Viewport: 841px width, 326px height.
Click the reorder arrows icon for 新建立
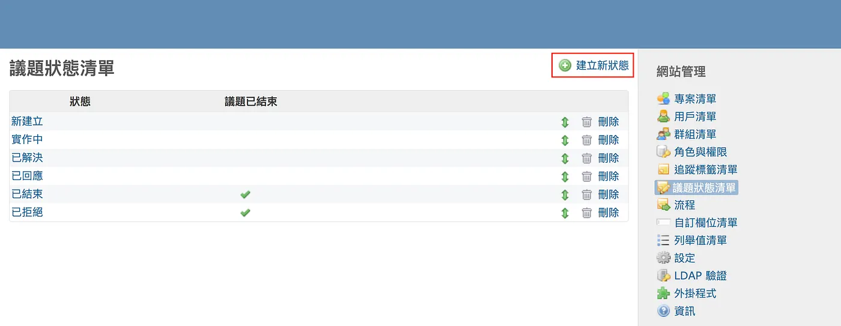565,122
